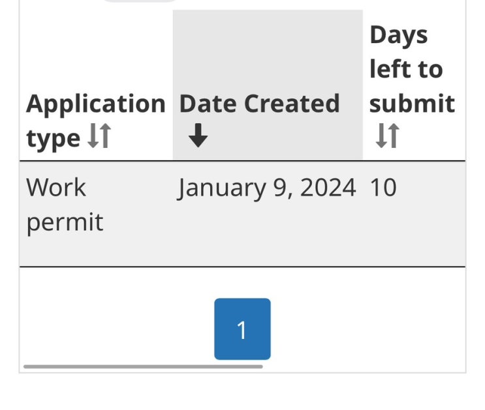Click the Days left to submit header label
Screen dimensions: 485x410
click(x=411, y=69)
